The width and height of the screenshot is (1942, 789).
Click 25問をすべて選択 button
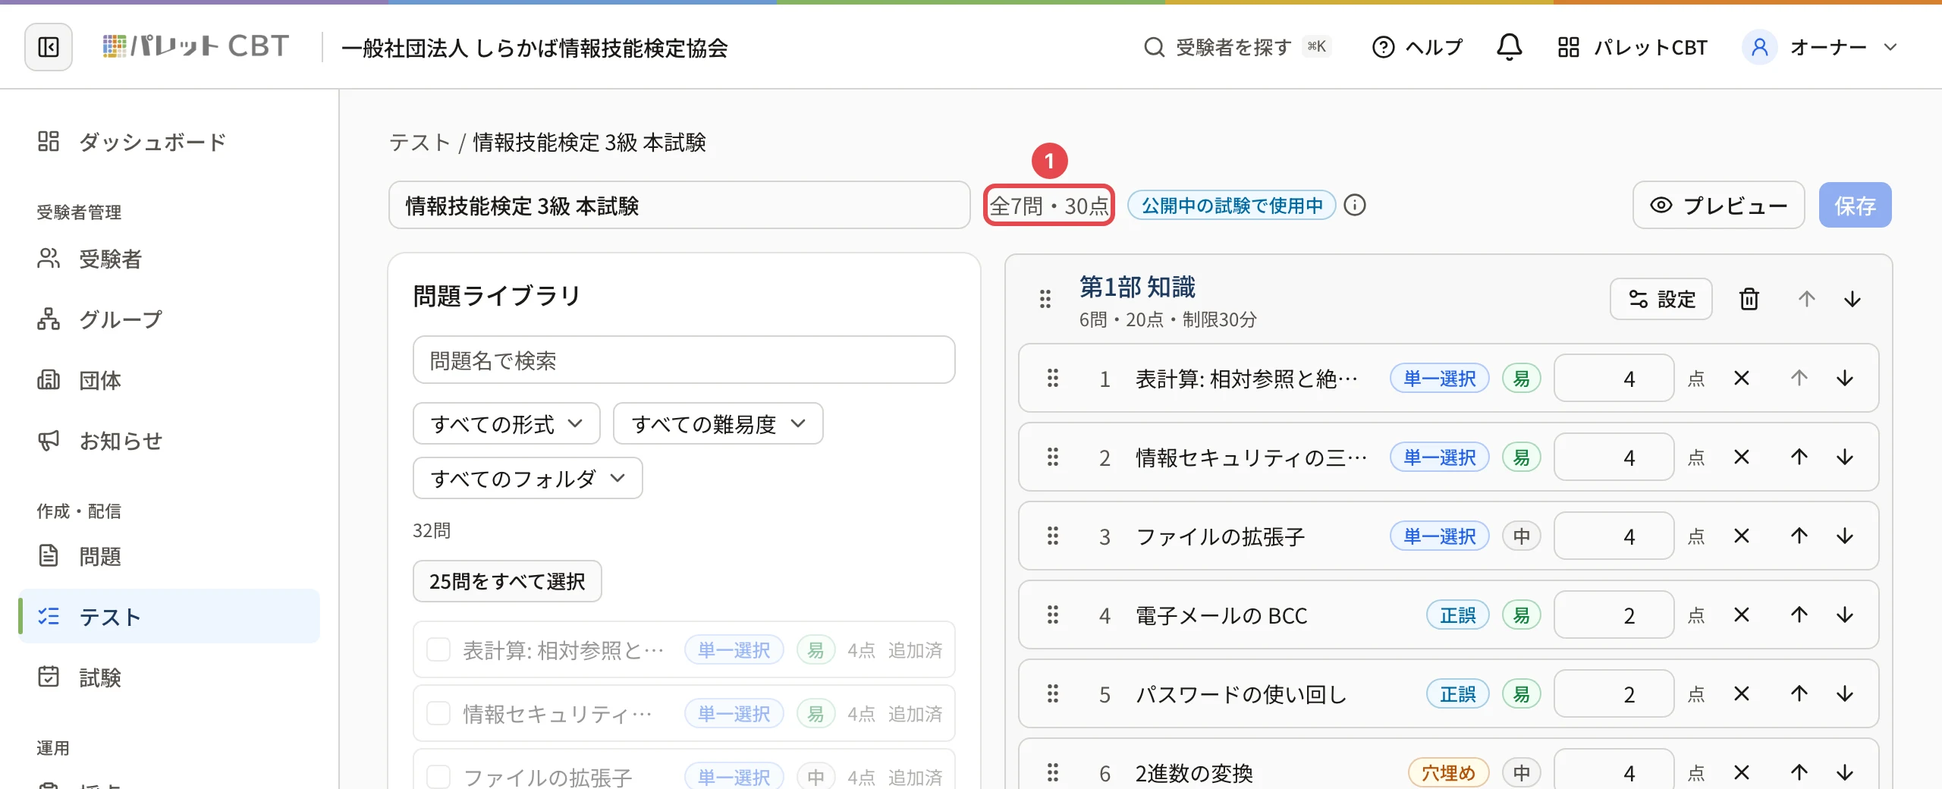point(507,581)
